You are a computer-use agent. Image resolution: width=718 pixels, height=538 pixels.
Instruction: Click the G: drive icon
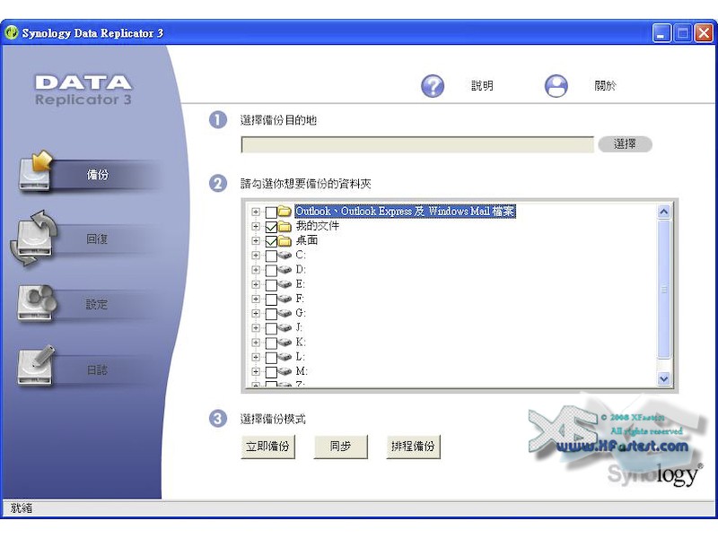285,313
